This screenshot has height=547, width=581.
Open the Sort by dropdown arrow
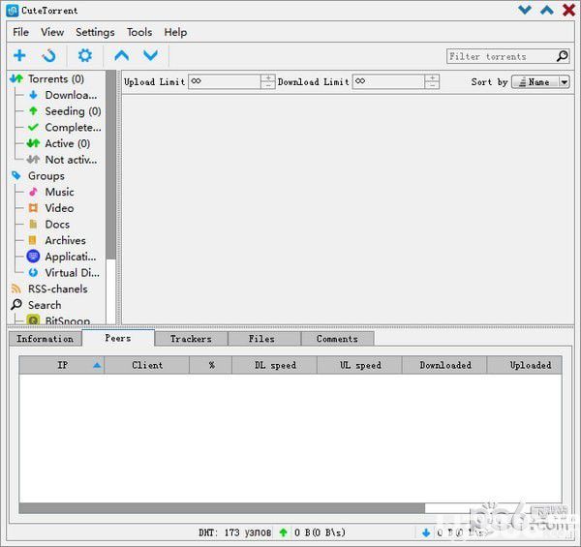[x=564, y=82]
